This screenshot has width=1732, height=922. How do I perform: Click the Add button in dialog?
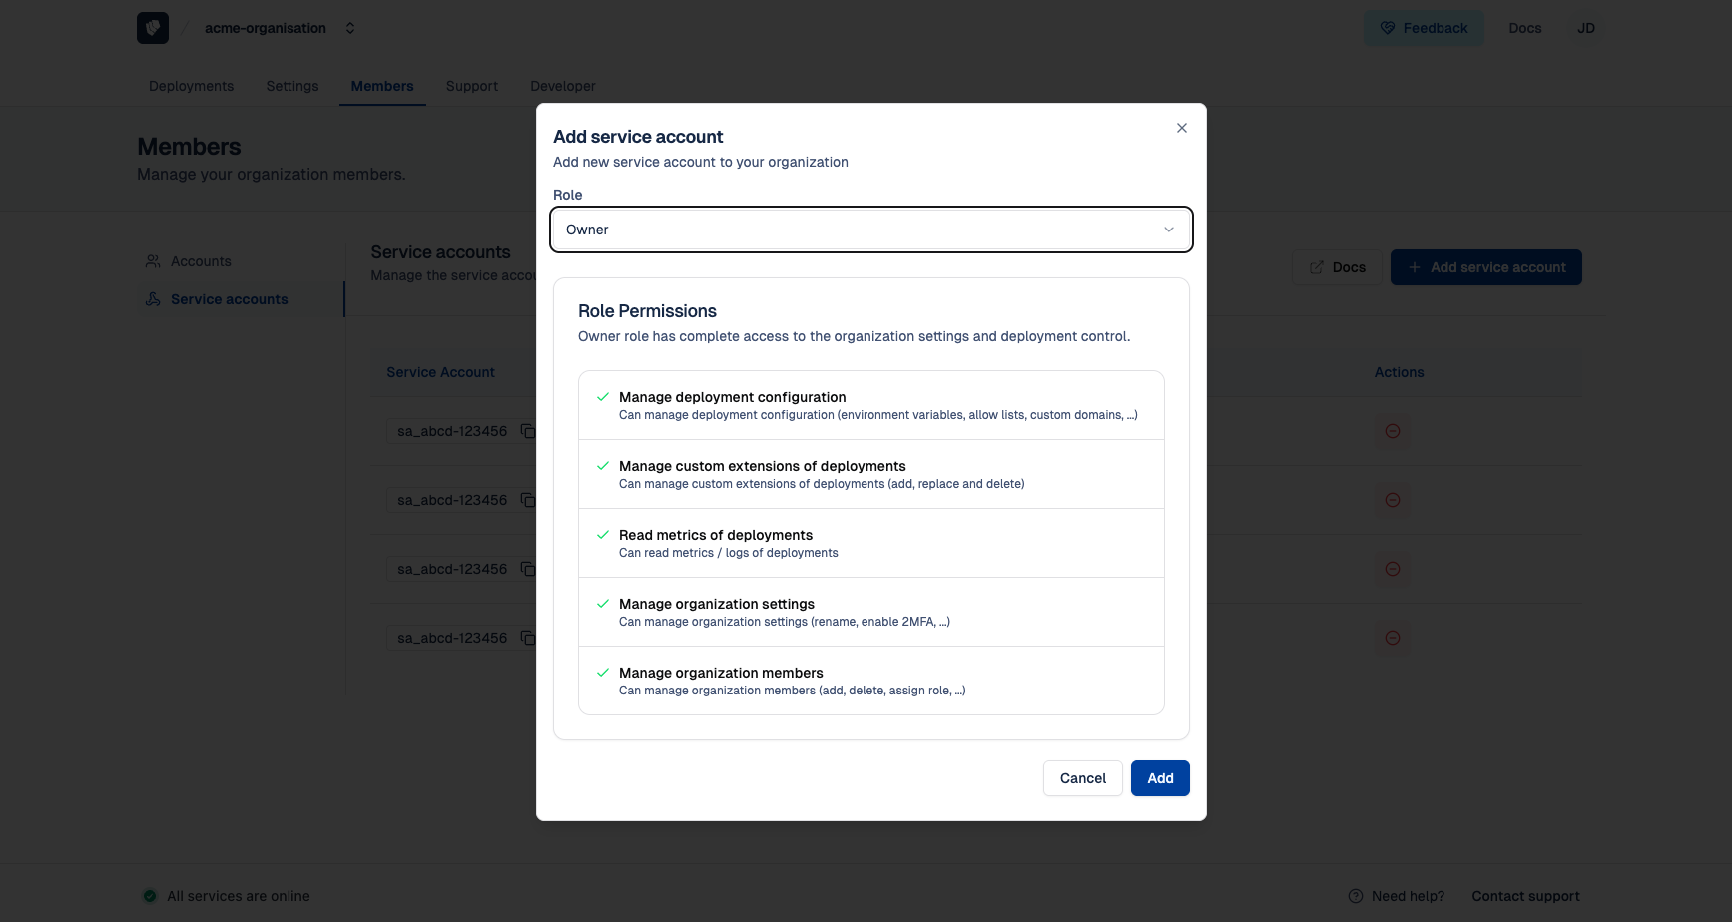click(1159, 778)
